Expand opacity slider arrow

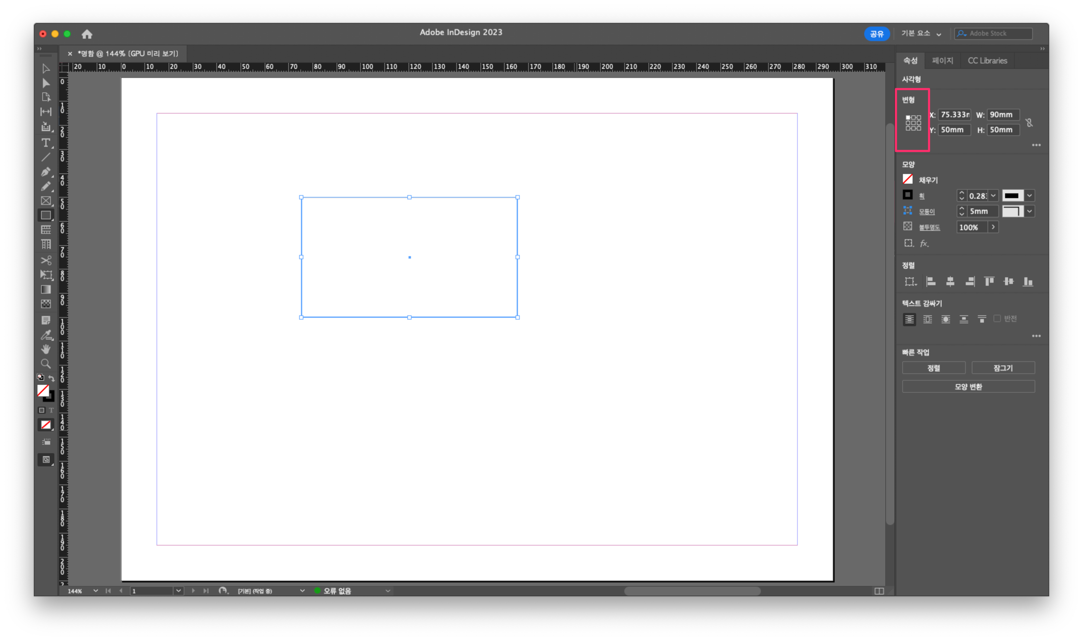pos(993,227)
